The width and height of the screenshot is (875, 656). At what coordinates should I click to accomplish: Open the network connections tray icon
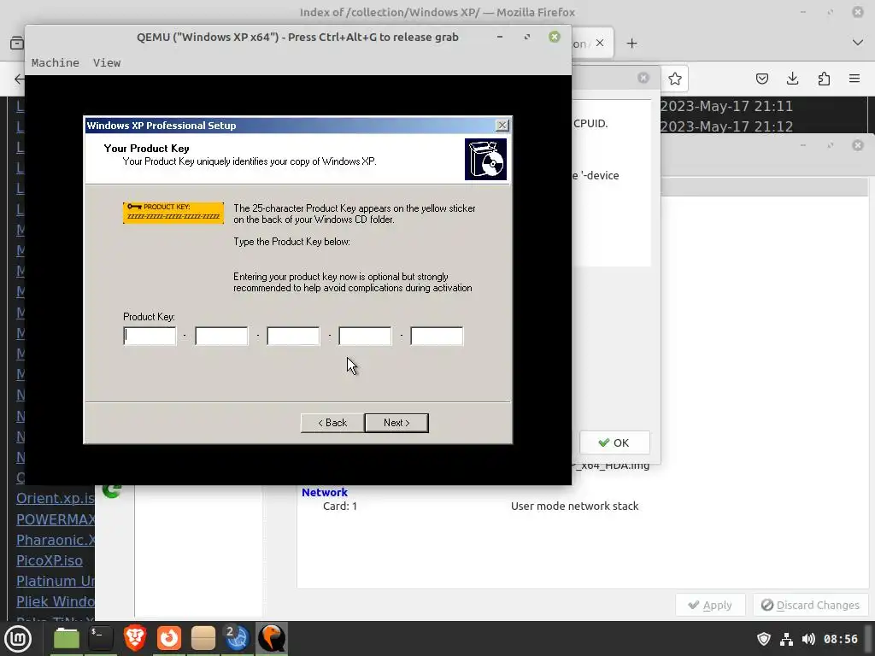[786, 639]
